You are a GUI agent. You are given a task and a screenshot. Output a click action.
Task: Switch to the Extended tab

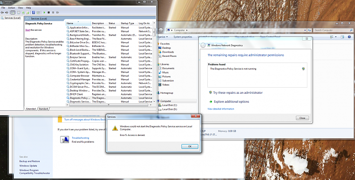point(31,109)
